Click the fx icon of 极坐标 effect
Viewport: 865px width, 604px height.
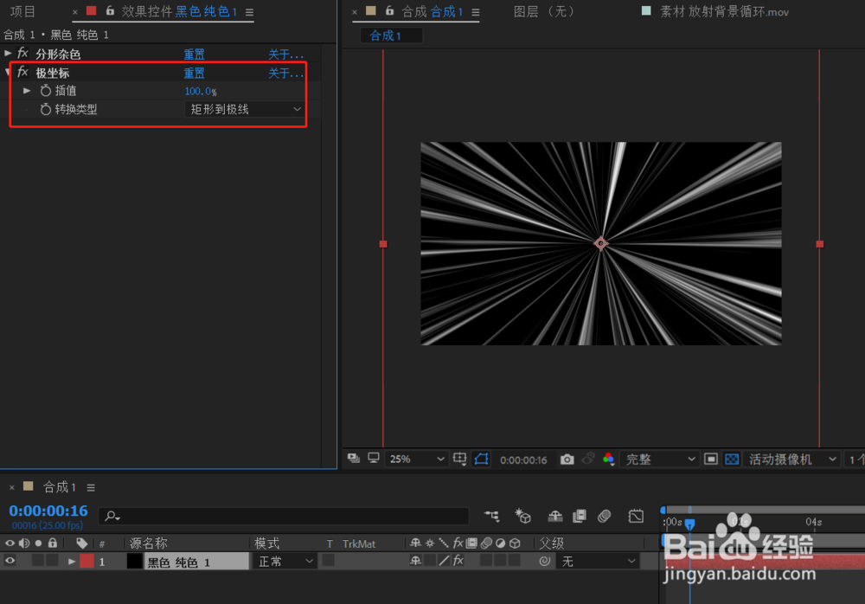point(22,72)
